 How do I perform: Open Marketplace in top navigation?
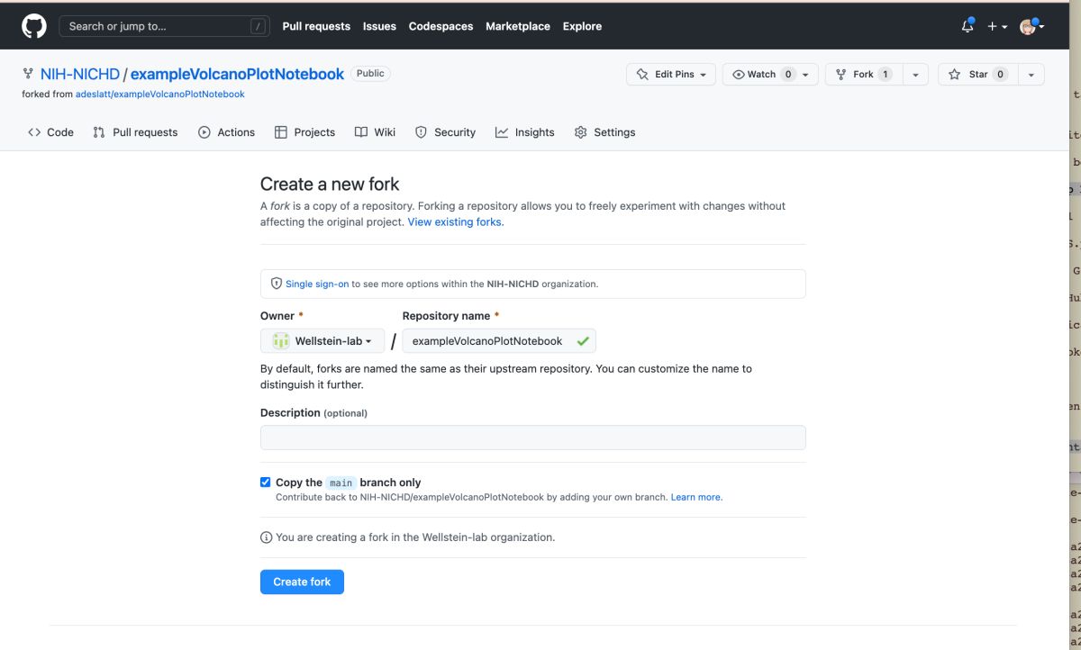pos(518,27)
